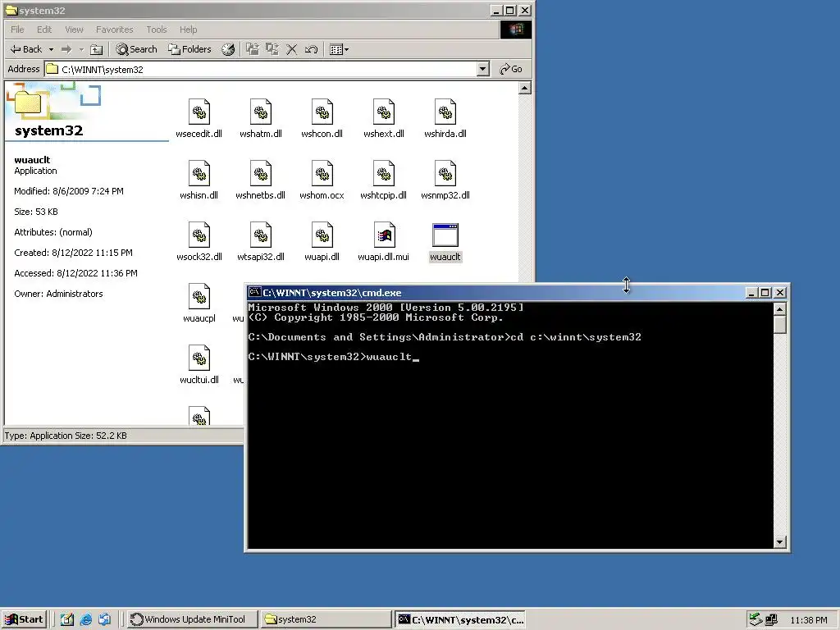
Task: Click the Go button
Action: pos(510,69)
